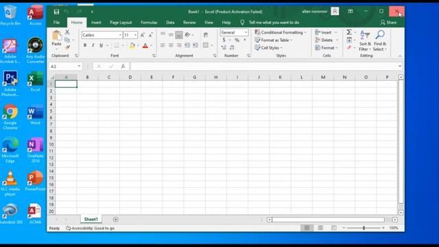Open the Sort & Filter tool
Image resolution: width=439 pixels, height=247 pixels.
(x=365, y=40)
